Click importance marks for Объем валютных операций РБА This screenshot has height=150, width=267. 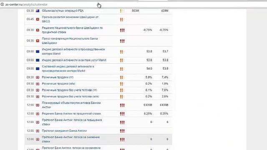tap(122, 11)
